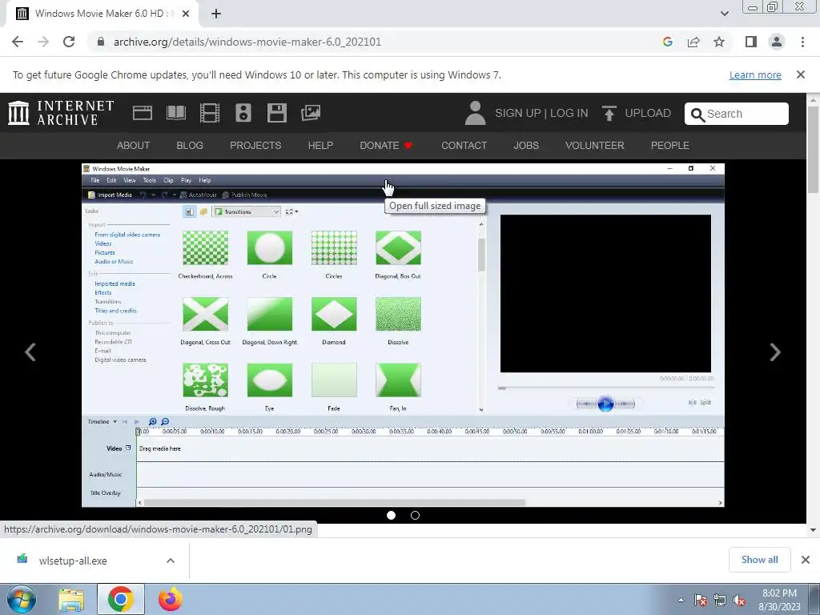Click the upload arrow icon
Viewport: 820px width, 615px height.
coord(609,113)
